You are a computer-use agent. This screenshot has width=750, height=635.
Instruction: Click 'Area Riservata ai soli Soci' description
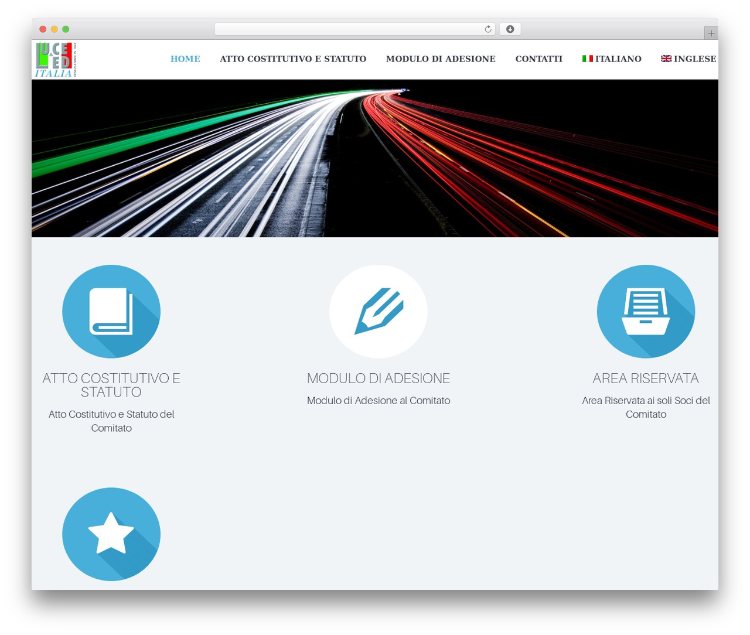[x=646, y=407]
